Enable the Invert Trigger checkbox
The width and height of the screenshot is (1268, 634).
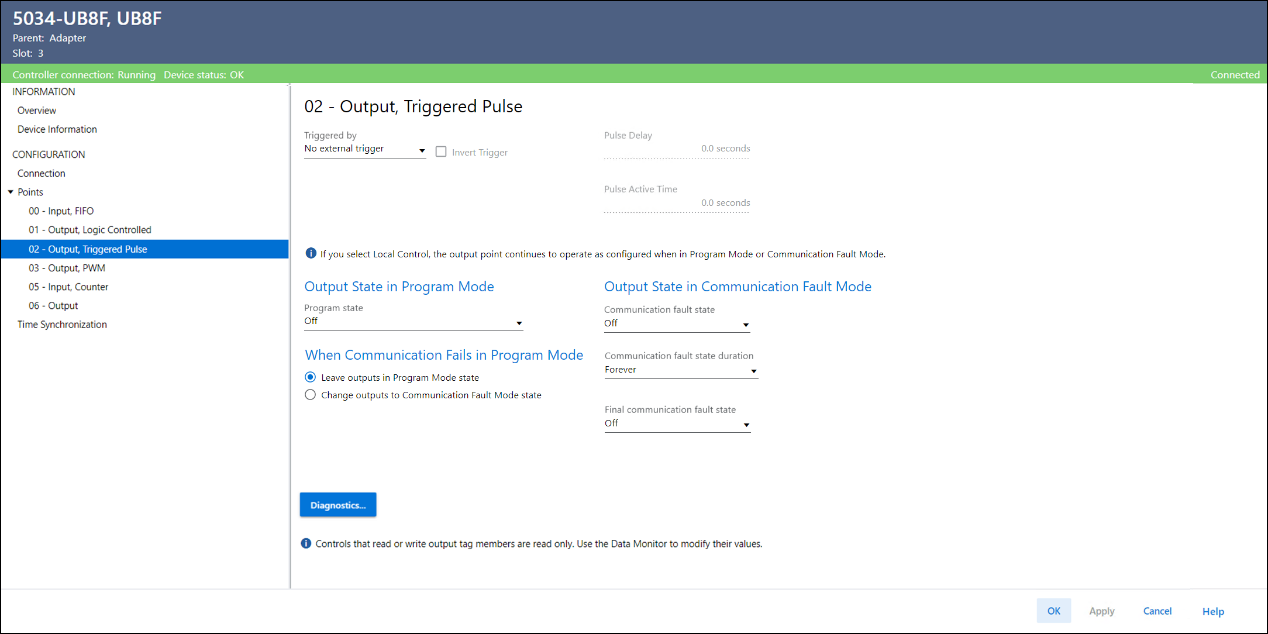point(441,152)
